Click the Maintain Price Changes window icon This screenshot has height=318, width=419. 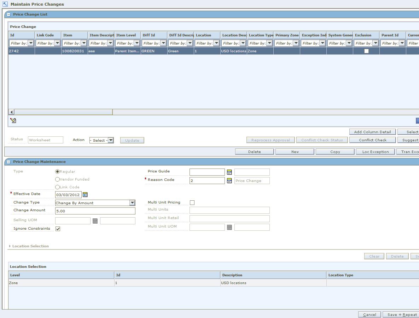pyautogui.click(x=5, y=4)
